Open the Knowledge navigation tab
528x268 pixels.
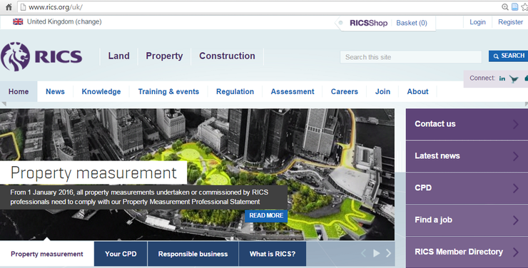(x=101, y=91)
